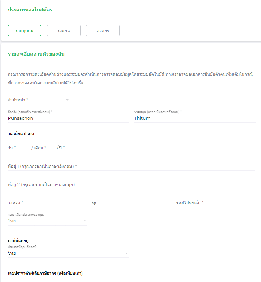261x282 pixels.
Task: Click the ที่อยู่ 1 address field
Action: [131, 166]
